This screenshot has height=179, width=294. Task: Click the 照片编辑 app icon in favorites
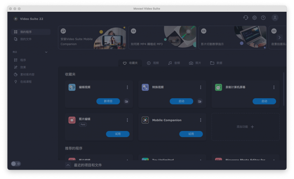(72, 120)
